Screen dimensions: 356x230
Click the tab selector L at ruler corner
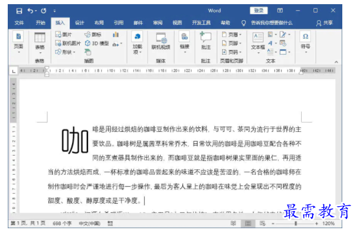click(14, 71)
